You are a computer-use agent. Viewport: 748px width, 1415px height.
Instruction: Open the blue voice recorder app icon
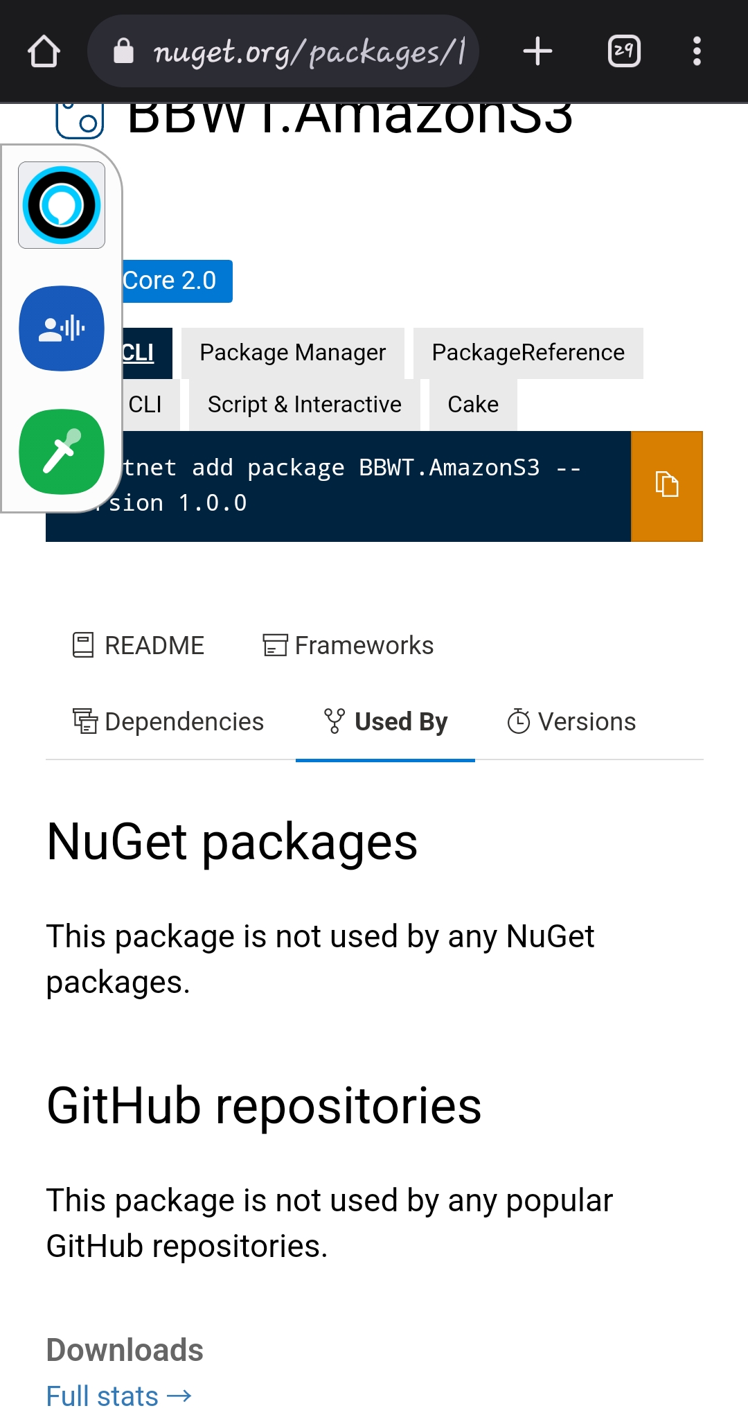point(62,328)
